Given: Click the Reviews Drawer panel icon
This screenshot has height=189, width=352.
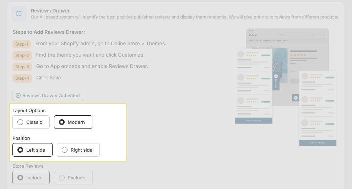Looking at the screenshot, I should (x=19, y=14).
